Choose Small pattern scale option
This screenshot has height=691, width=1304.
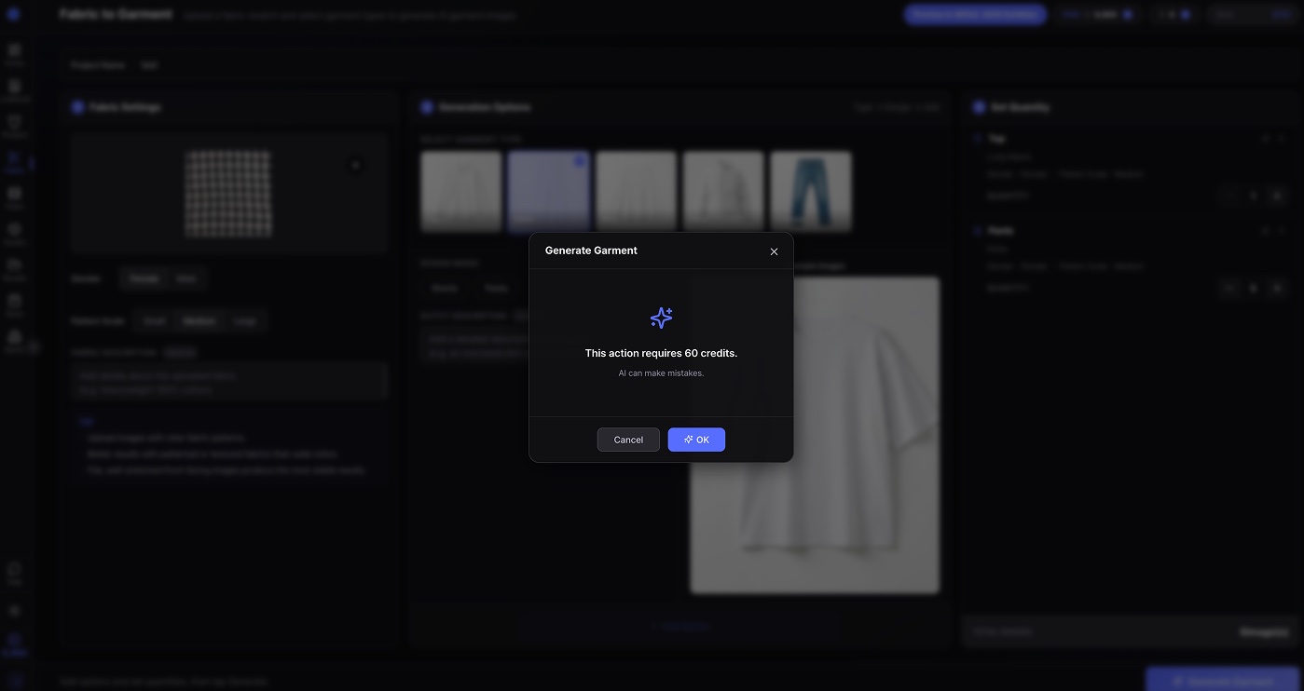click(154, 320)
